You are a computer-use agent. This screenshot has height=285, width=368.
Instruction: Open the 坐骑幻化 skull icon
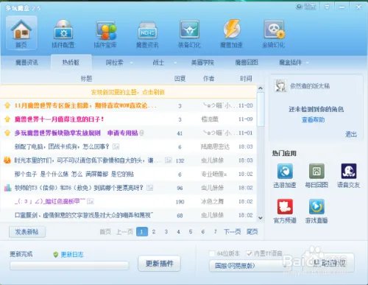coord(274,33)
